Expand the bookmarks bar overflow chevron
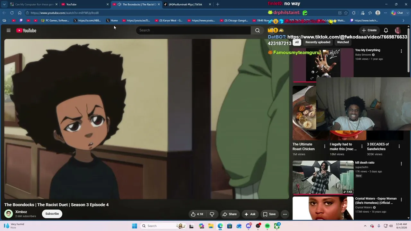Image resolution: width=411 pixels, height=231 pixels. (x=404, y=21)
